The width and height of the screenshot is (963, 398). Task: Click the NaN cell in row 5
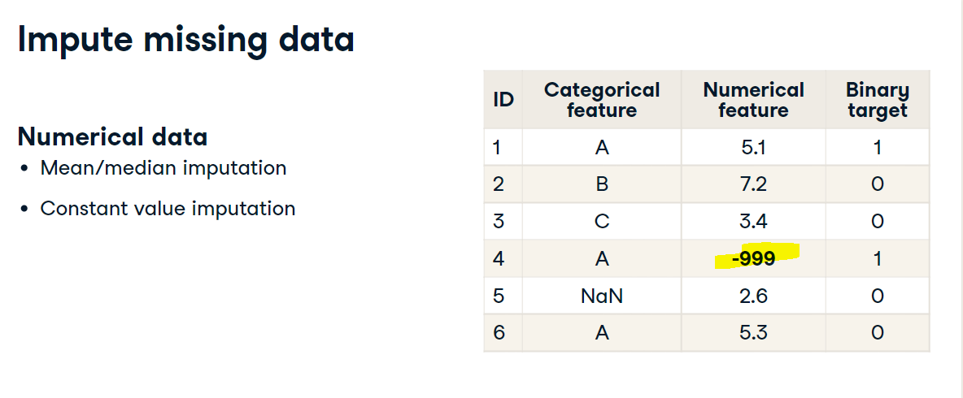tap(601, 296)
